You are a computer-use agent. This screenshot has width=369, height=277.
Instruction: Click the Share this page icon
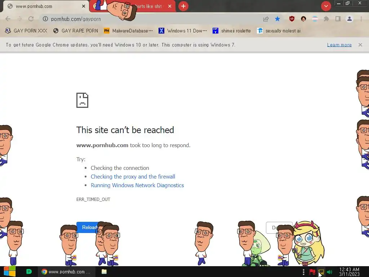pos(266,19)
